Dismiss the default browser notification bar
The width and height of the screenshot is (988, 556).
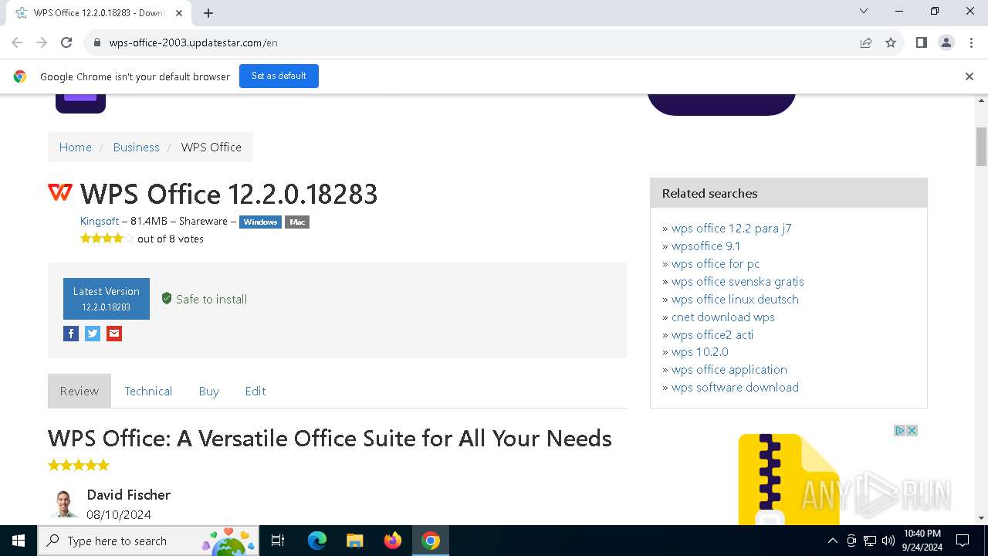969,76
